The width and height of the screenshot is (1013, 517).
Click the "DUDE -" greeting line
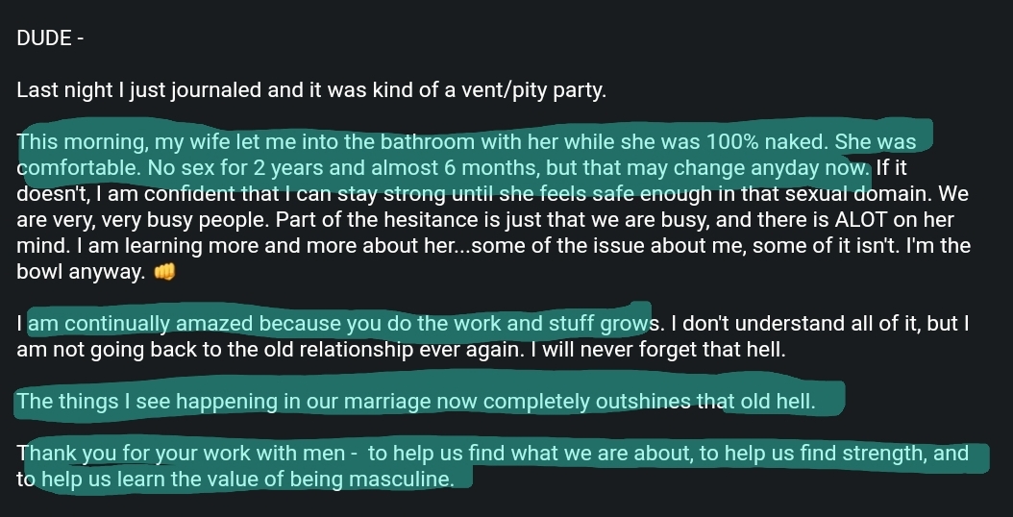pyautogui.click(x=51, y=38)
